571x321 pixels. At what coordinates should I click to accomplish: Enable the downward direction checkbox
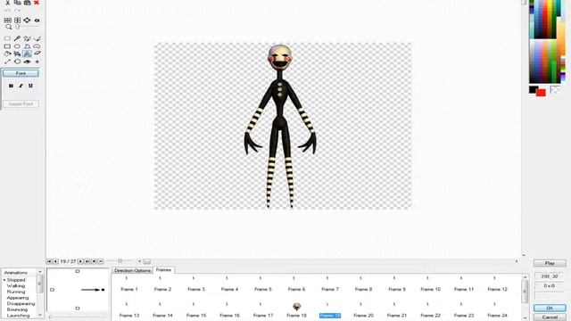pos(78,309)
